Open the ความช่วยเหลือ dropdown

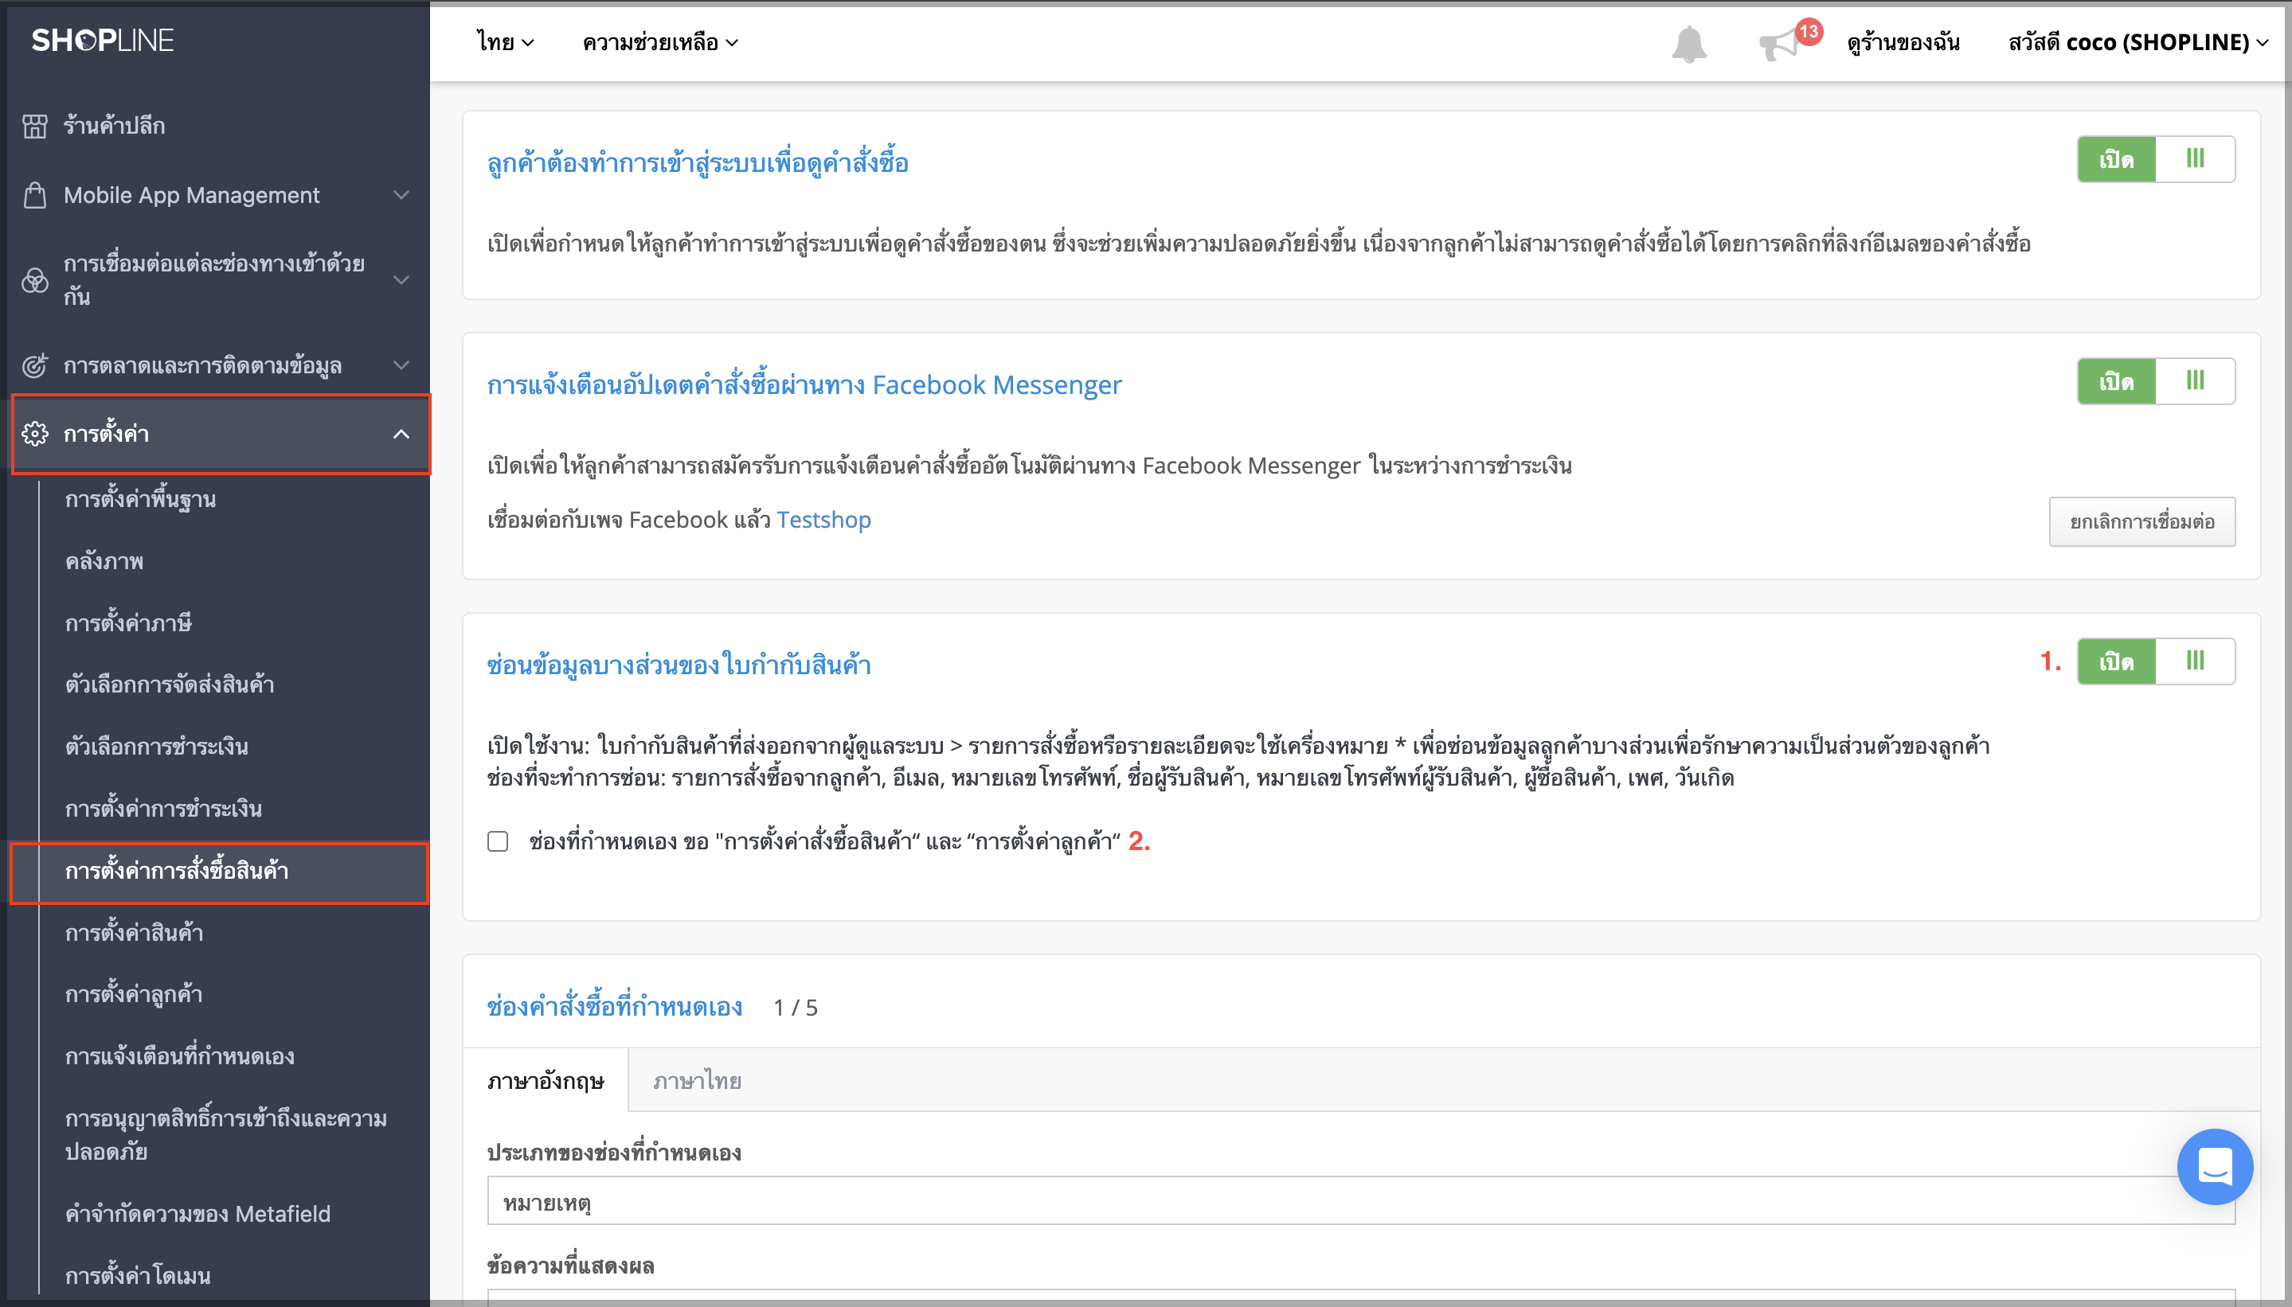click(660, 42)
